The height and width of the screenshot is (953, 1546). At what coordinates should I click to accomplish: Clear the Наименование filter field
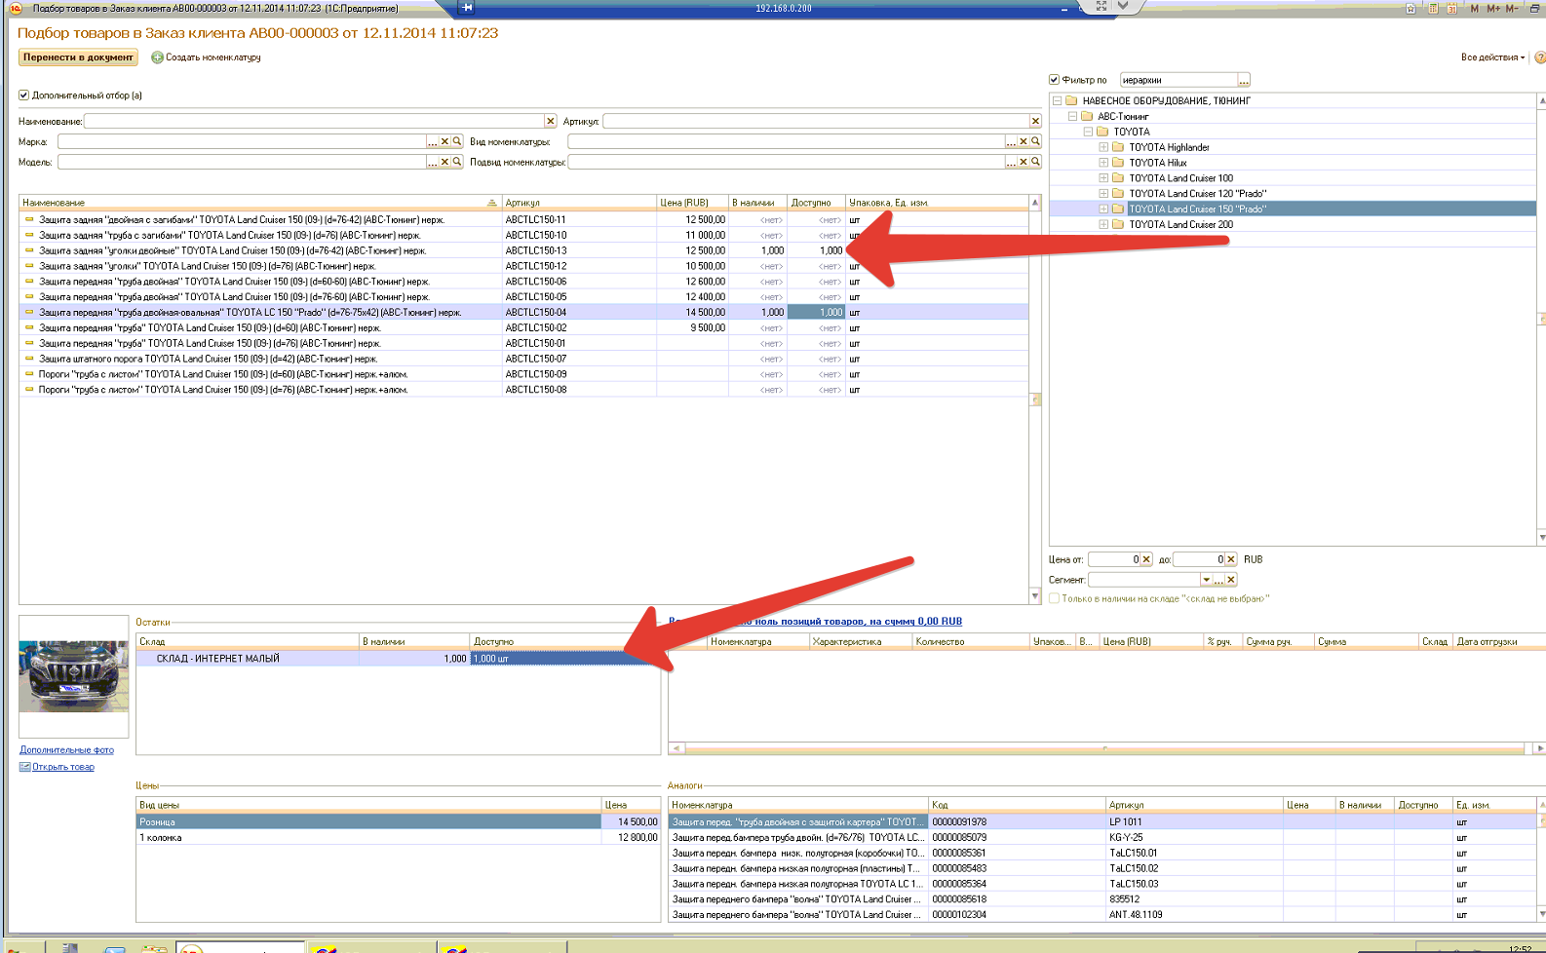(x=550, y=121)
